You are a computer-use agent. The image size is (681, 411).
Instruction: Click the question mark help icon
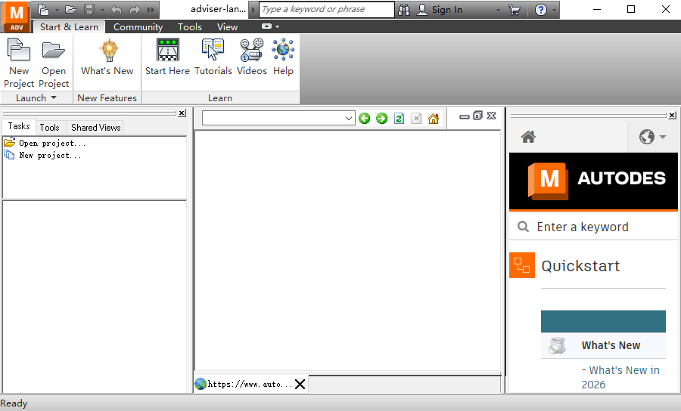[x=541, y=10]
